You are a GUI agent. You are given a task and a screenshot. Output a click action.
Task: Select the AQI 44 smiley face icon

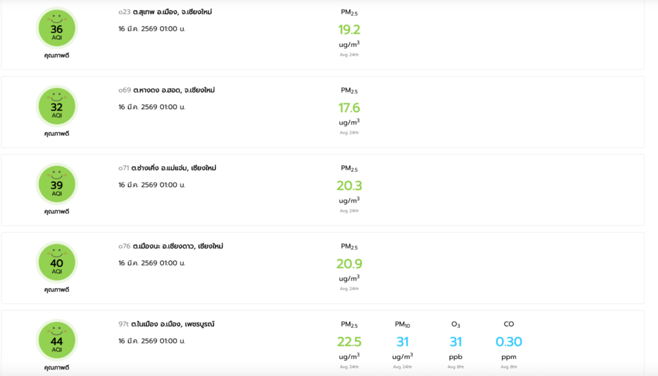[57, 341]
